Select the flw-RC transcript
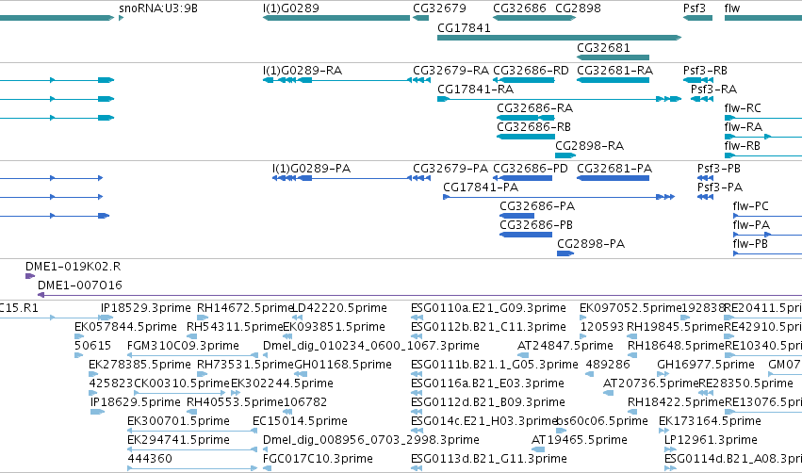The height and width of the screenshot is (473, 802). click(x=763, y=118)
